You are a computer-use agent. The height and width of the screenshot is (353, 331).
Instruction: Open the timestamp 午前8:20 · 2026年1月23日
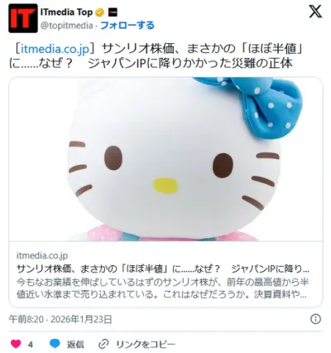click(x=60, y=319)
